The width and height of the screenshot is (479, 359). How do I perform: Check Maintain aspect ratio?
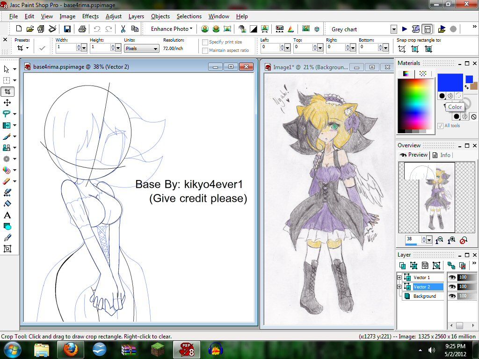point(205,50)
